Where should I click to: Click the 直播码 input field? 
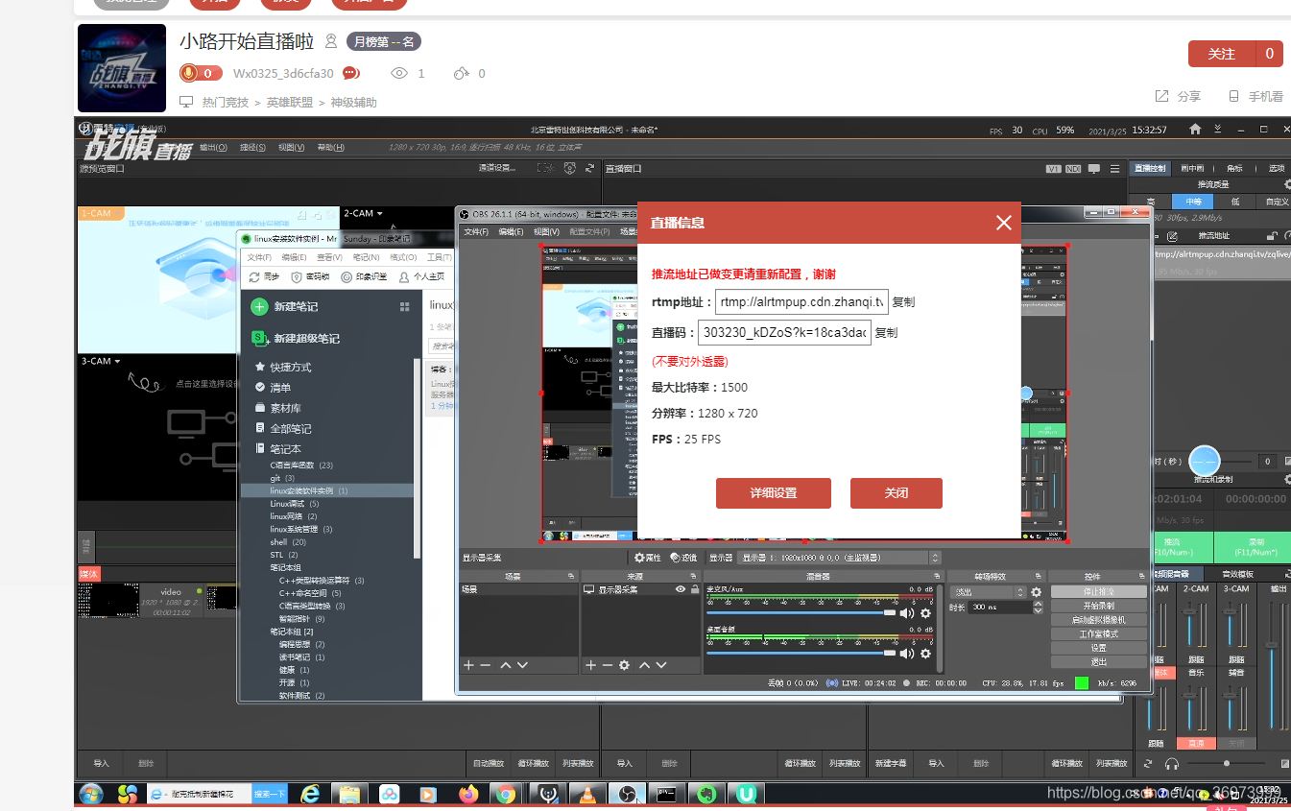784,333
